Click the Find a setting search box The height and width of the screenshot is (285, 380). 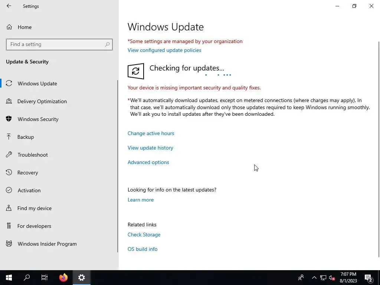(59, 45)
